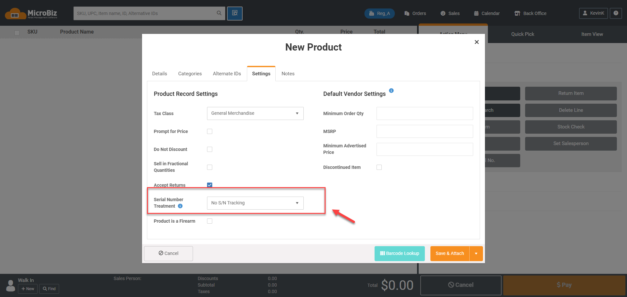This screenshot has width=627, height=297.
Task: Expand the Save & Attach options arrow
Action: tap(476, 254)
